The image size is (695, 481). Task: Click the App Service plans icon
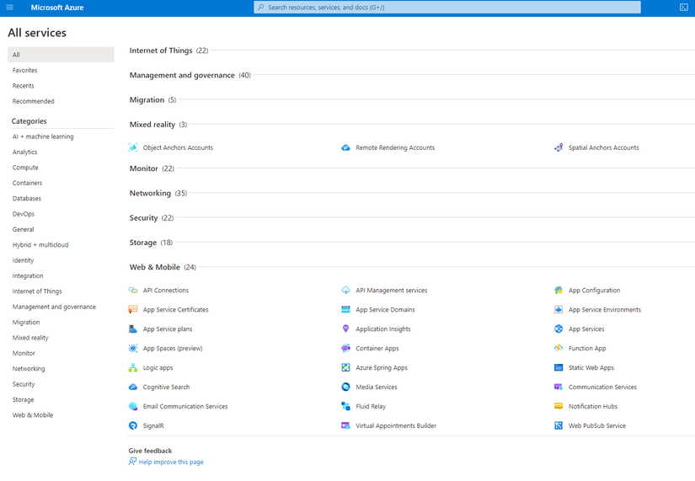click(133, 329)
